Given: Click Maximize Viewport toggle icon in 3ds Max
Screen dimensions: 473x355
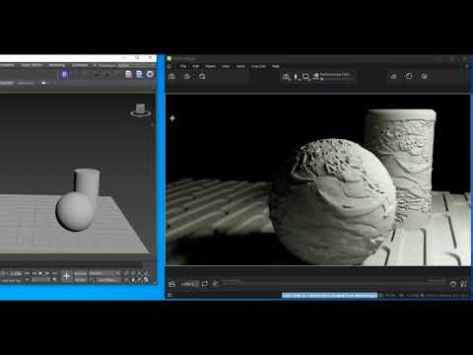Looking at the screenshot, I should tap(146, 280).
